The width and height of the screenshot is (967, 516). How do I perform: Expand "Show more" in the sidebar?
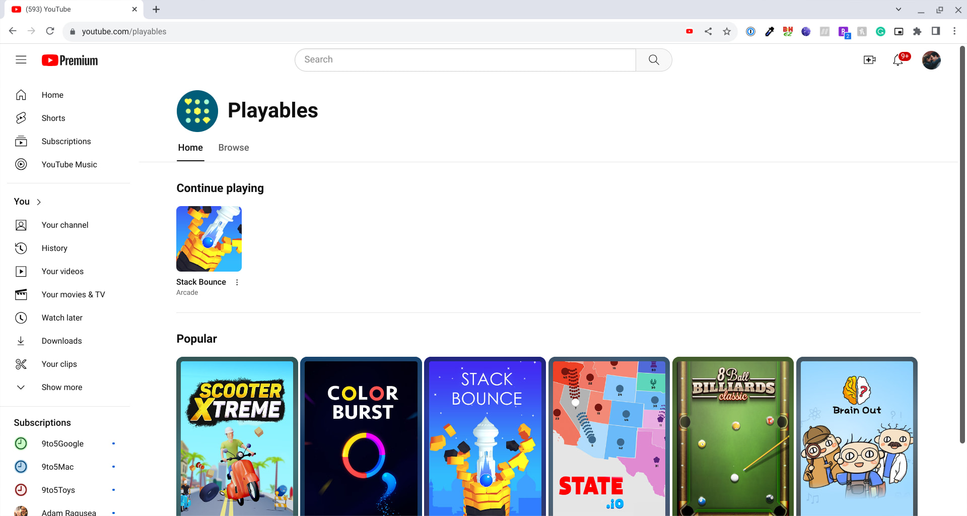point(61,387)
